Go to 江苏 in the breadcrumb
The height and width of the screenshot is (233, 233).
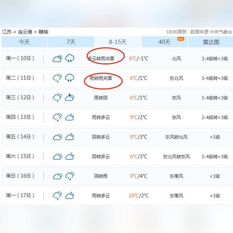[x=7, y=32]
